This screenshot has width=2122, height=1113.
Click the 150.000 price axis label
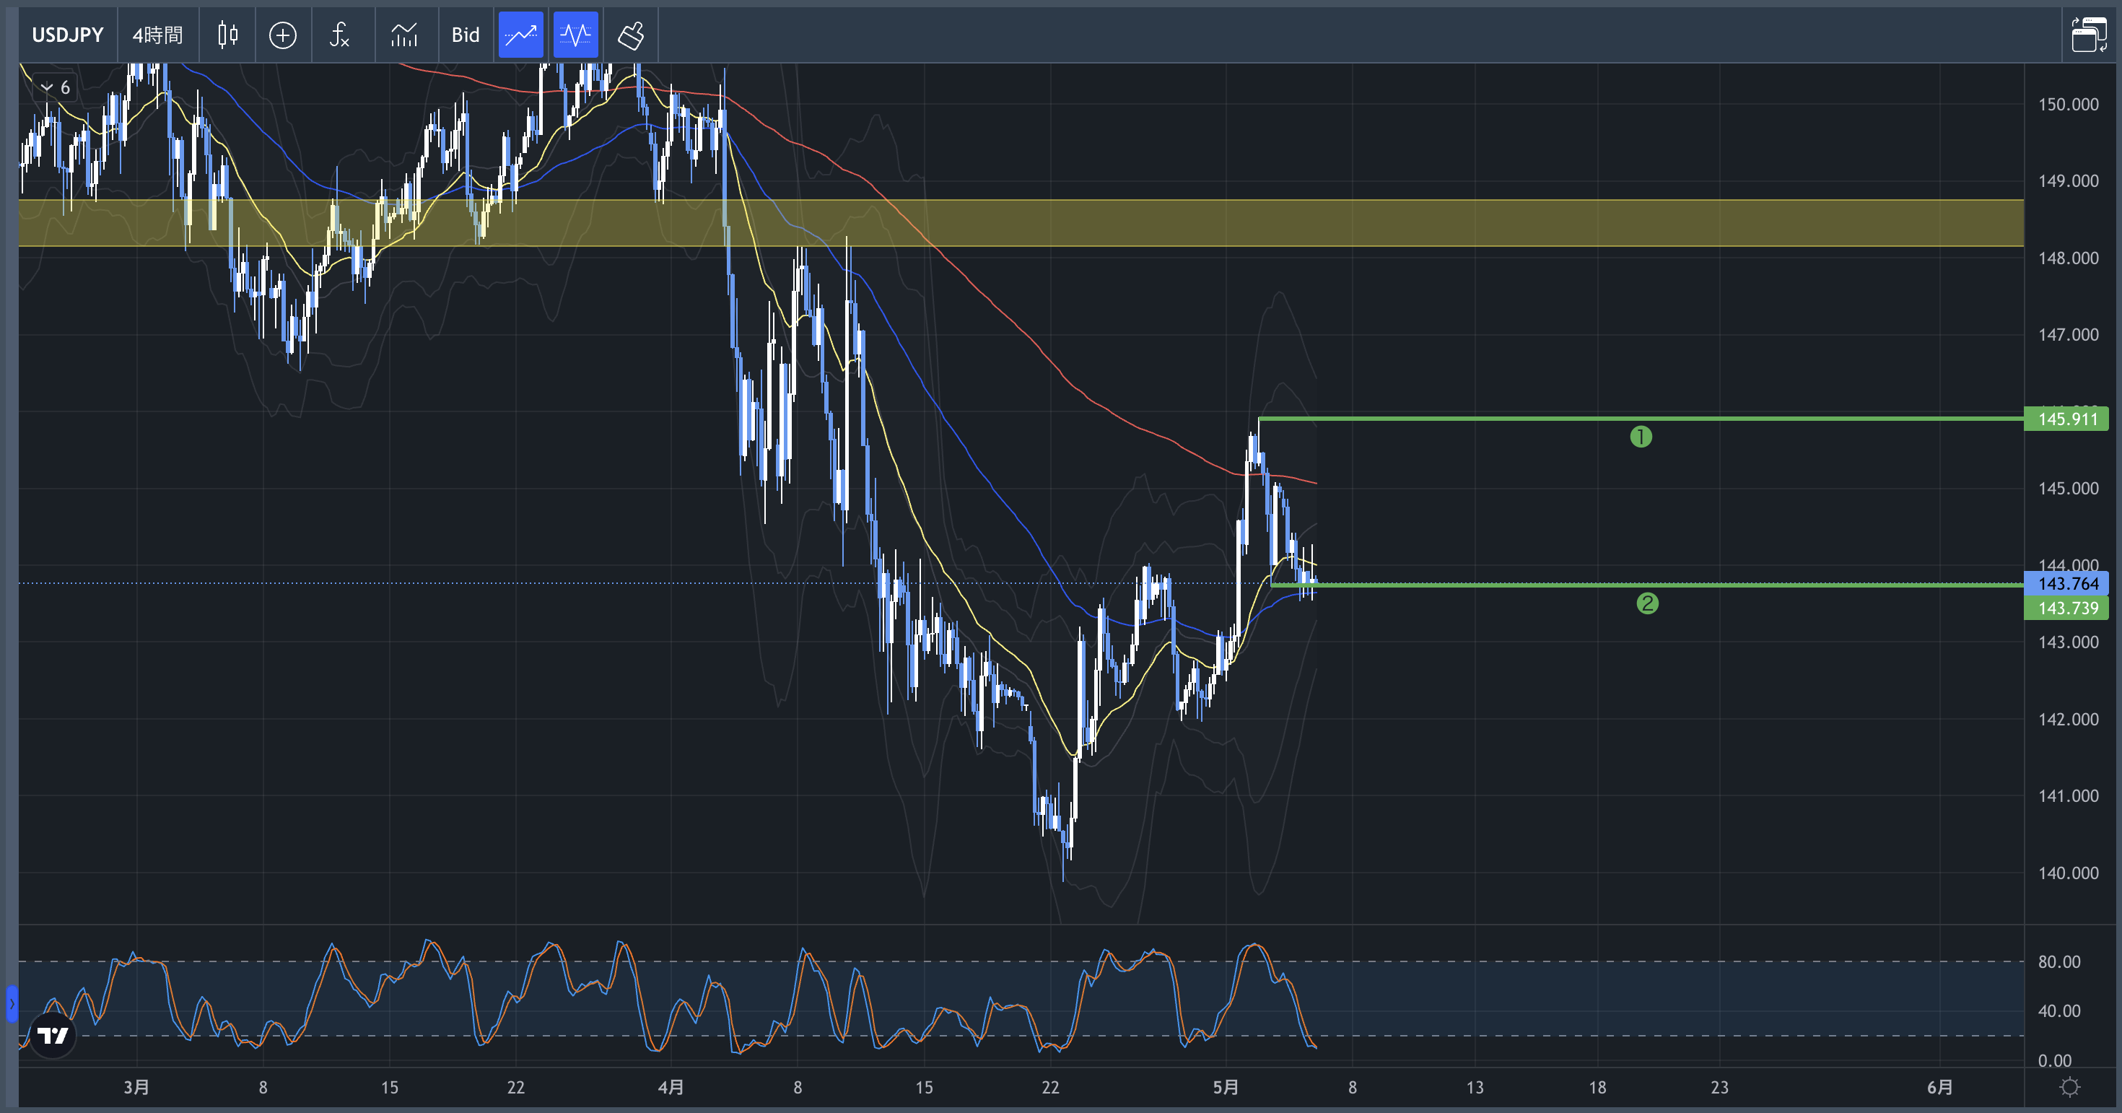[x=2068, y=105]
